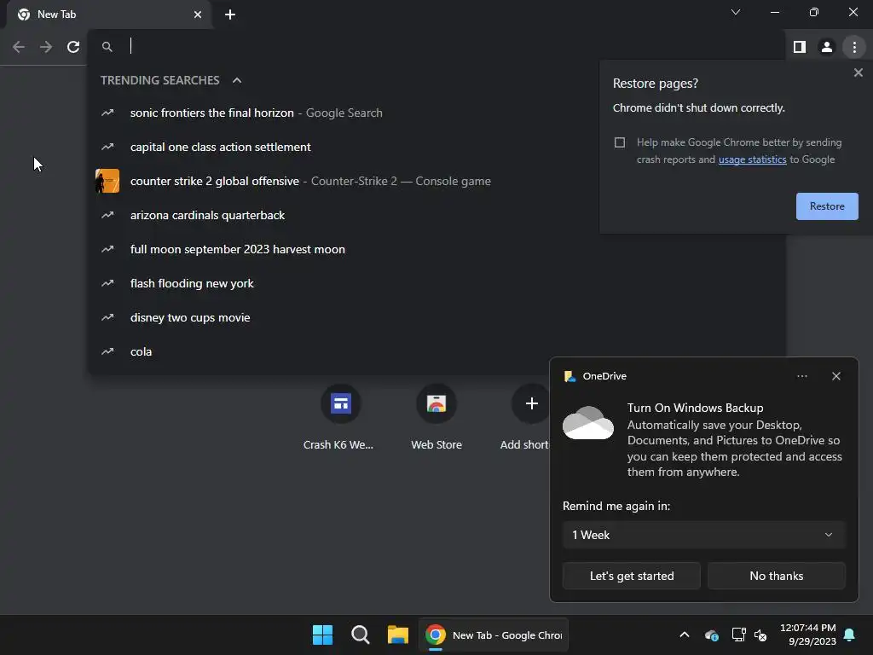Select suggestion full moon september 2023 harvest moon
The height and width of the screenshot is (655, 873).
tap(437, 249)
